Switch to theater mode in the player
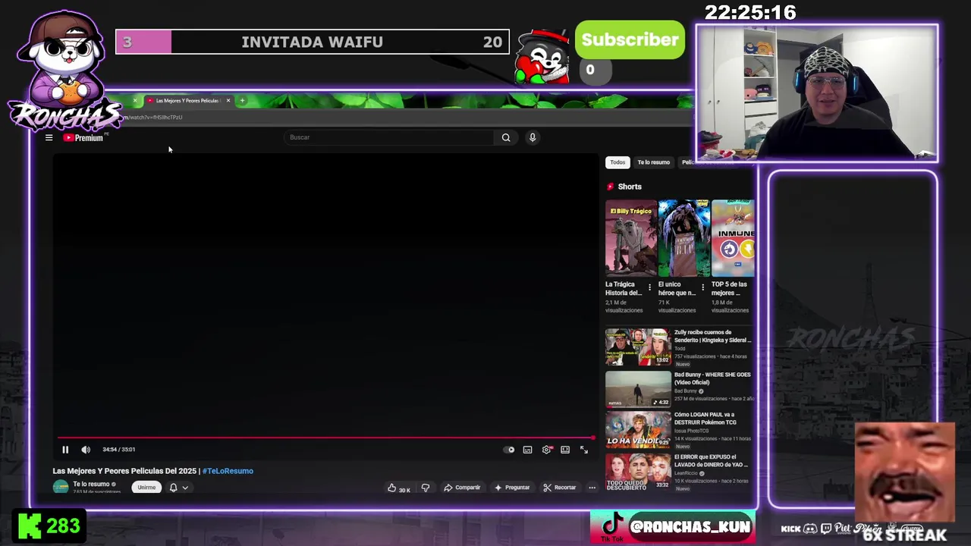Screen dimensions: 971x546 pyautogui.click(x=565, y=450)
